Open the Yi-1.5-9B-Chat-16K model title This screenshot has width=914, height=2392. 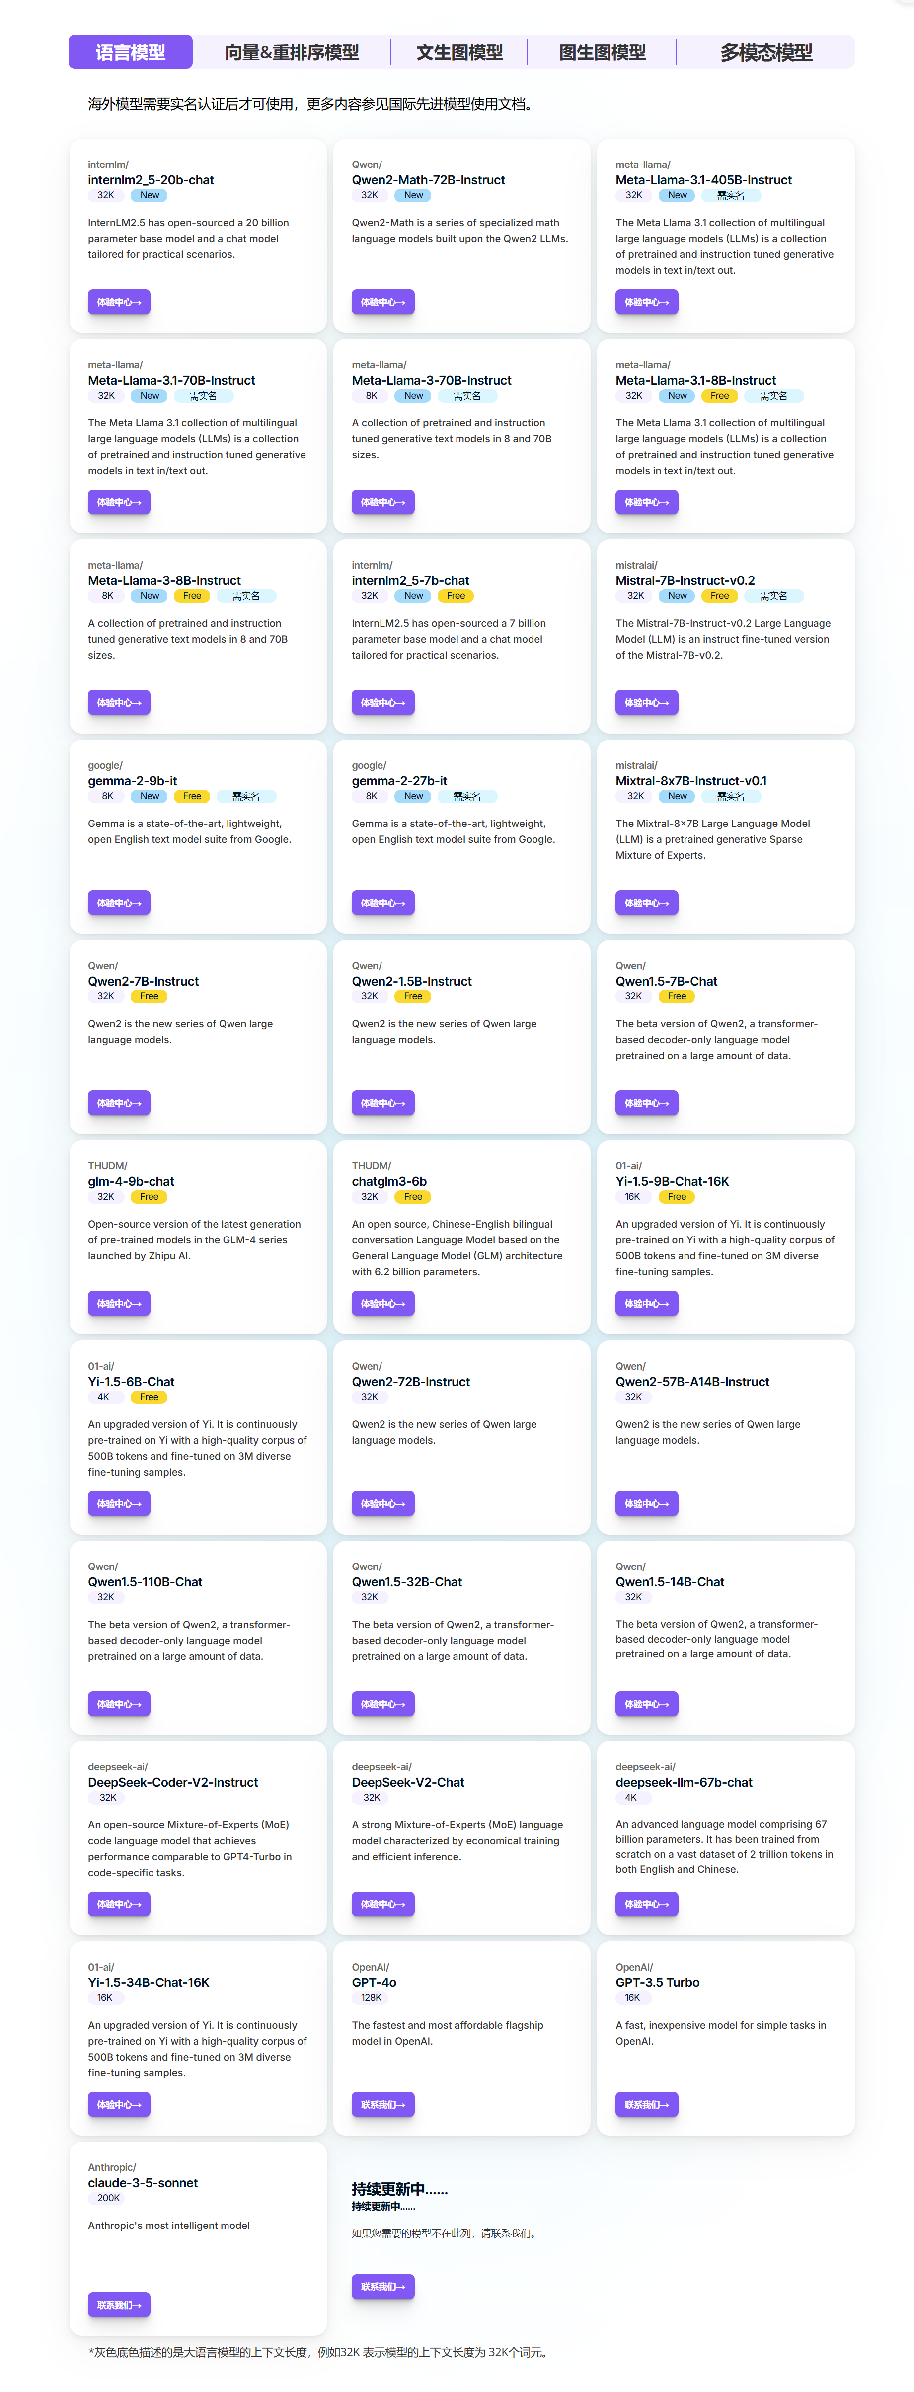(x=672, y=1181)
